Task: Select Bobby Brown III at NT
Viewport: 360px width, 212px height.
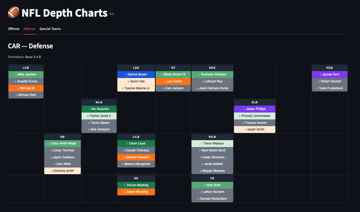Action: (173, 74)
